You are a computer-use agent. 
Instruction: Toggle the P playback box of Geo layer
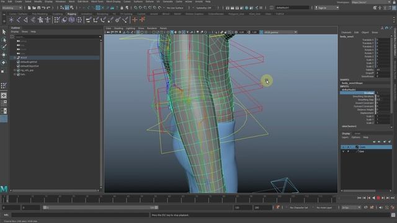[x=348, y=151]
